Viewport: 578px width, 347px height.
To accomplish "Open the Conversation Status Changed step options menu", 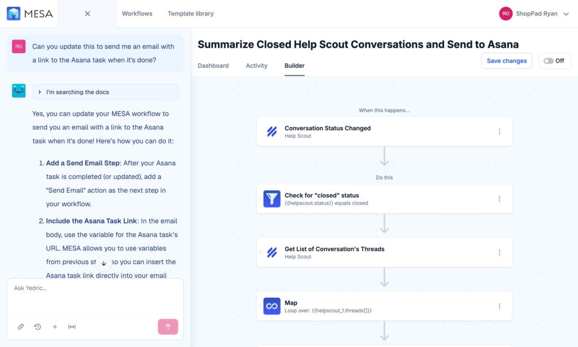I will point(500,131).
